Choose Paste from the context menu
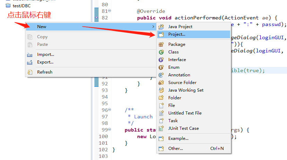Screen dimensions: 287x160 pyautogui.click(x=91, y=44)
